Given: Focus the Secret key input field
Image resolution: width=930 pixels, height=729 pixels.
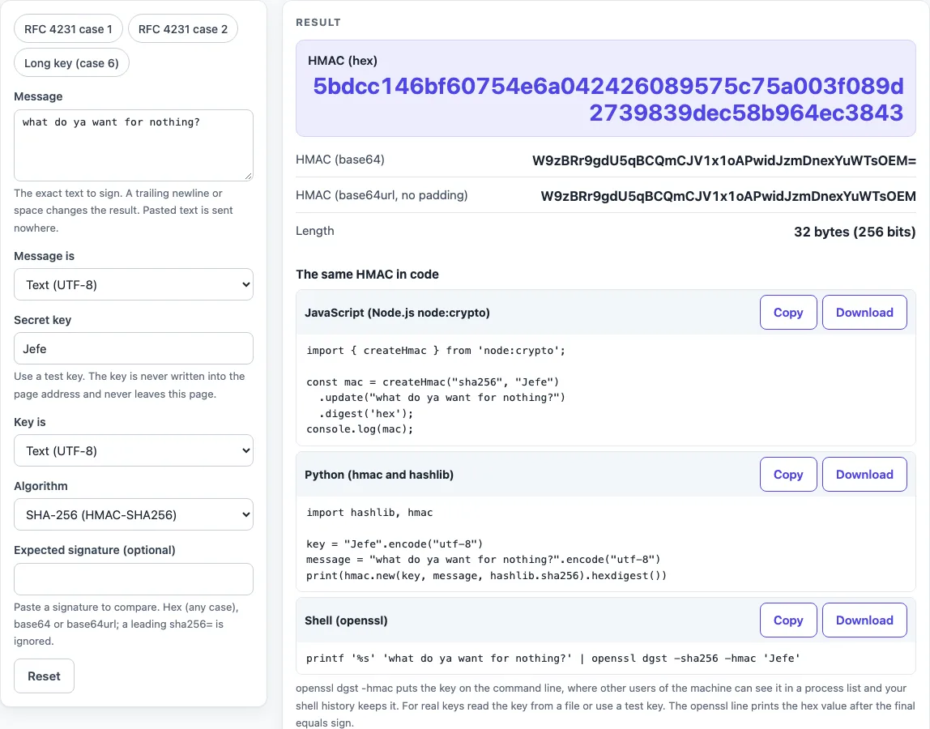Looking at the screenshot, I should (x=134, y=349).
